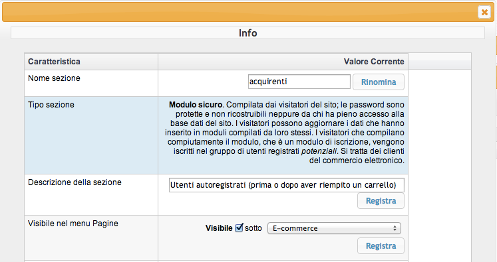Click into the Descrizione della sezione text field
497x262 pixels.
287,185
